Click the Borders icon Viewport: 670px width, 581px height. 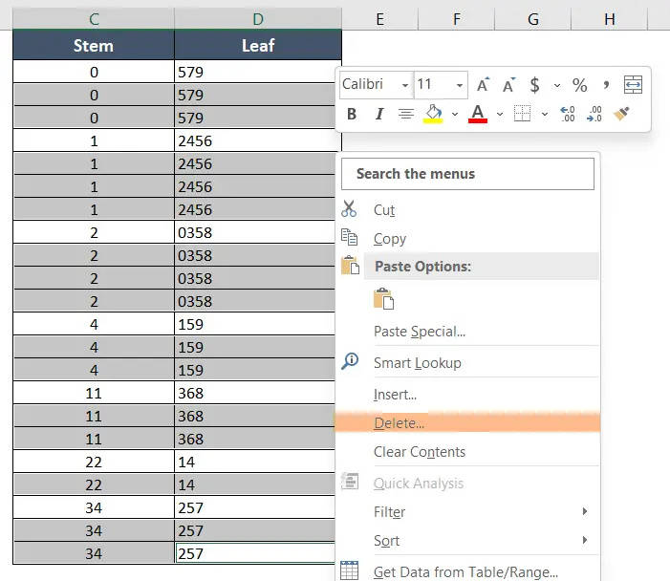pos(522,114)
